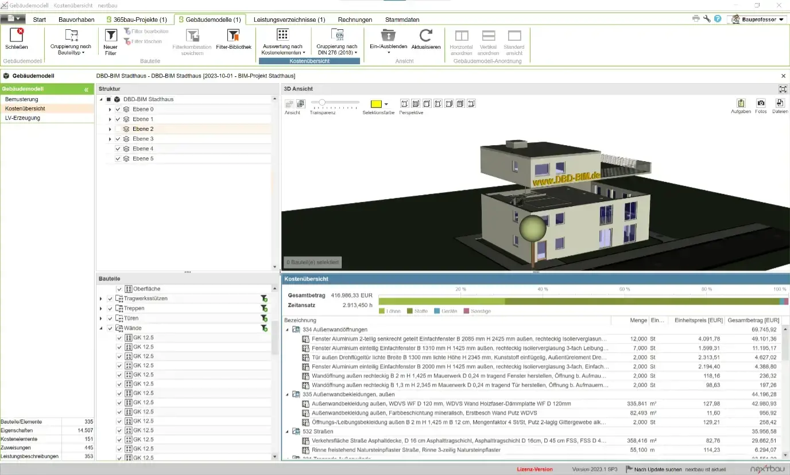Image resolution: width=790 pixels, height=475 pixels.
Task: Click the Nach Update suchen flag icon
Action: tap(629, 469)
